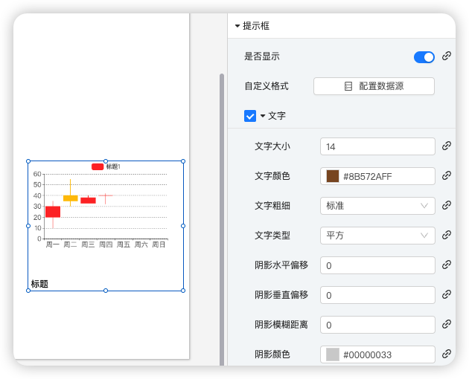Click the 阴影模糊距离 input field
The height and width of the screenshot is (379, 469).
point(377,325)
